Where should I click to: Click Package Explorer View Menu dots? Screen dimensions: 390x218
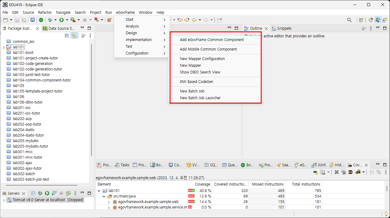click(x=90, y=36)
